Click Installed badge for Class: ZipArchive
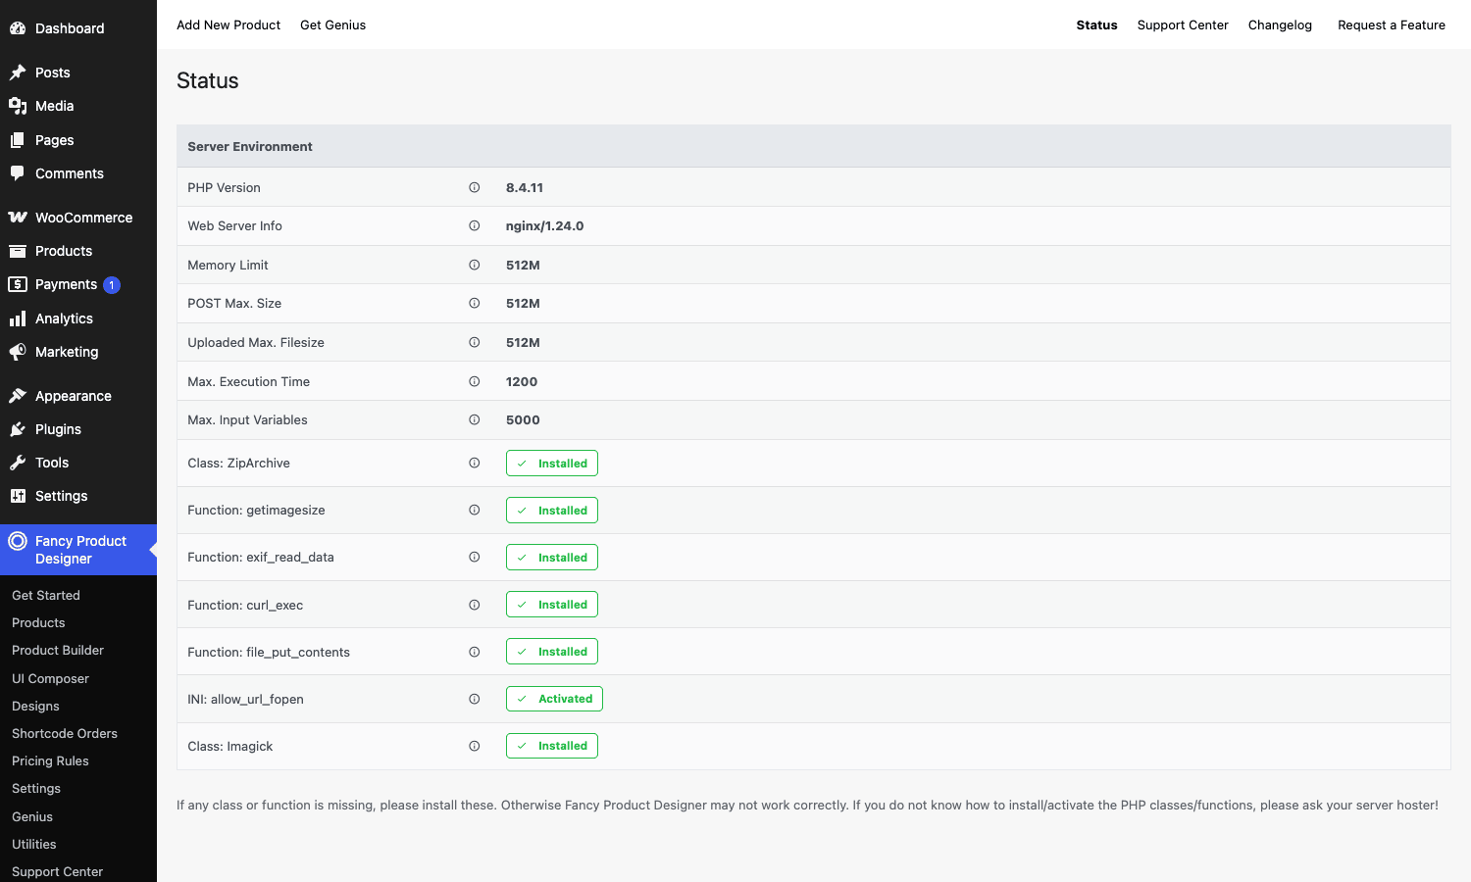The height and width of the screenshot is (882, 1471). (x=552, y=464)
